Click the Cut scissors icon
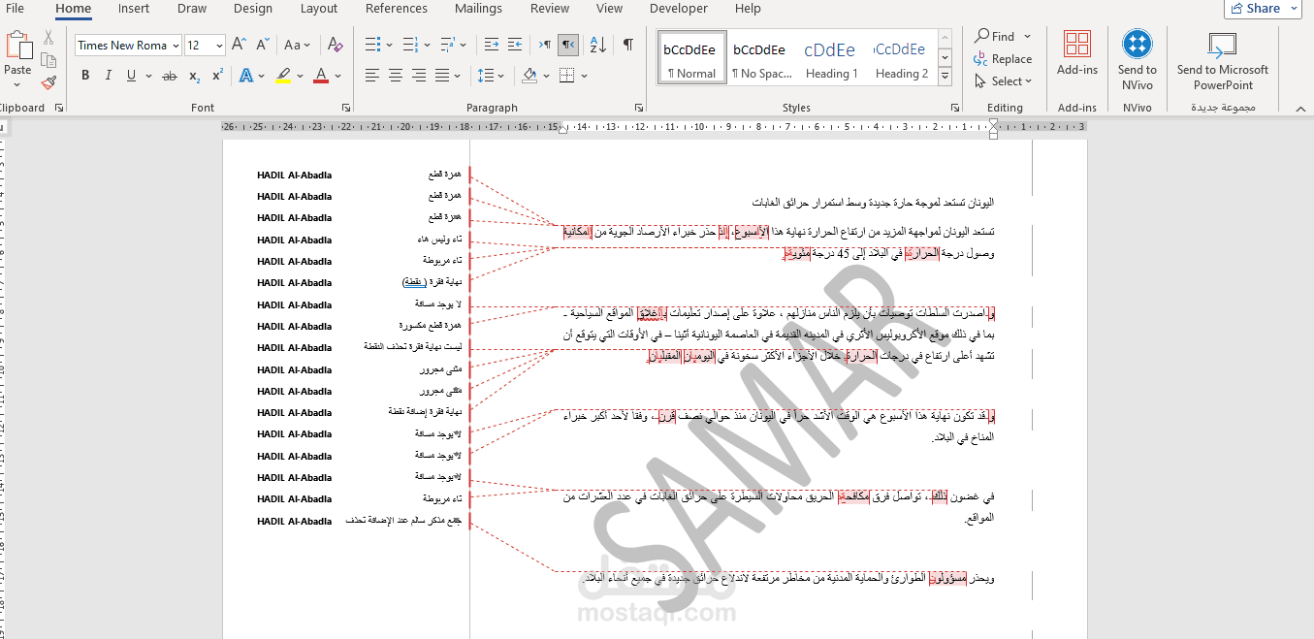 click(x=48, y=38)
